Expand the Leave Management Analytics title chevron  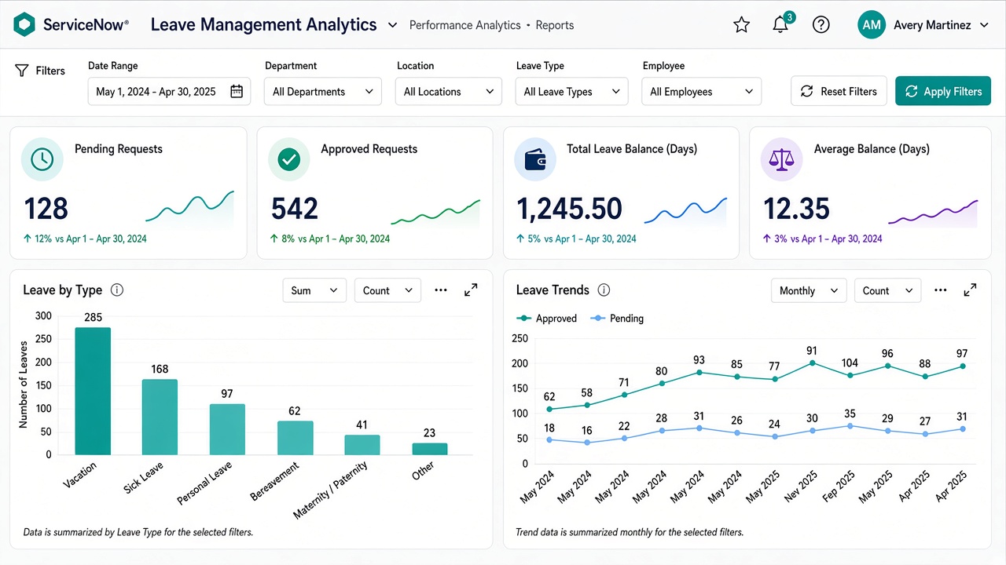[x=392, y=25]
